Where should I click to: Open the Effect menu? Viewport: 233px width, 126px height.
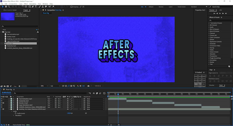click(x=26, y=4)
